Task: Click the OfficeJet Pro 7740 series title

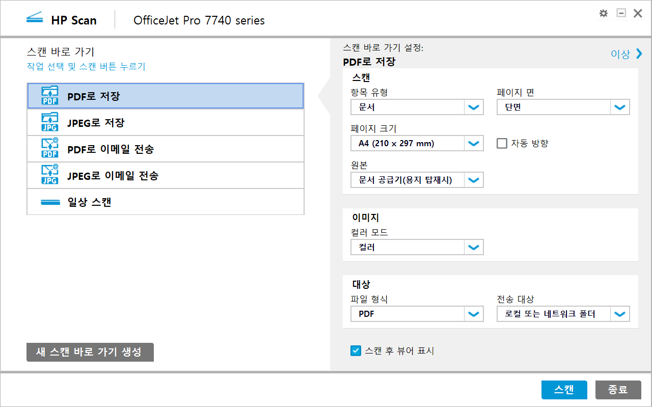Action: 199,20
